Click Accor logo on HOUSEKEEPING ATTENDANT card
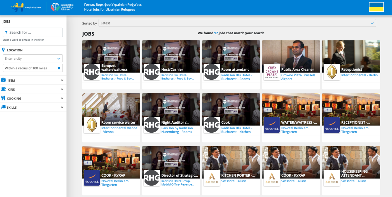The width and height of the screenshot is (392, 197). point(332,178)
